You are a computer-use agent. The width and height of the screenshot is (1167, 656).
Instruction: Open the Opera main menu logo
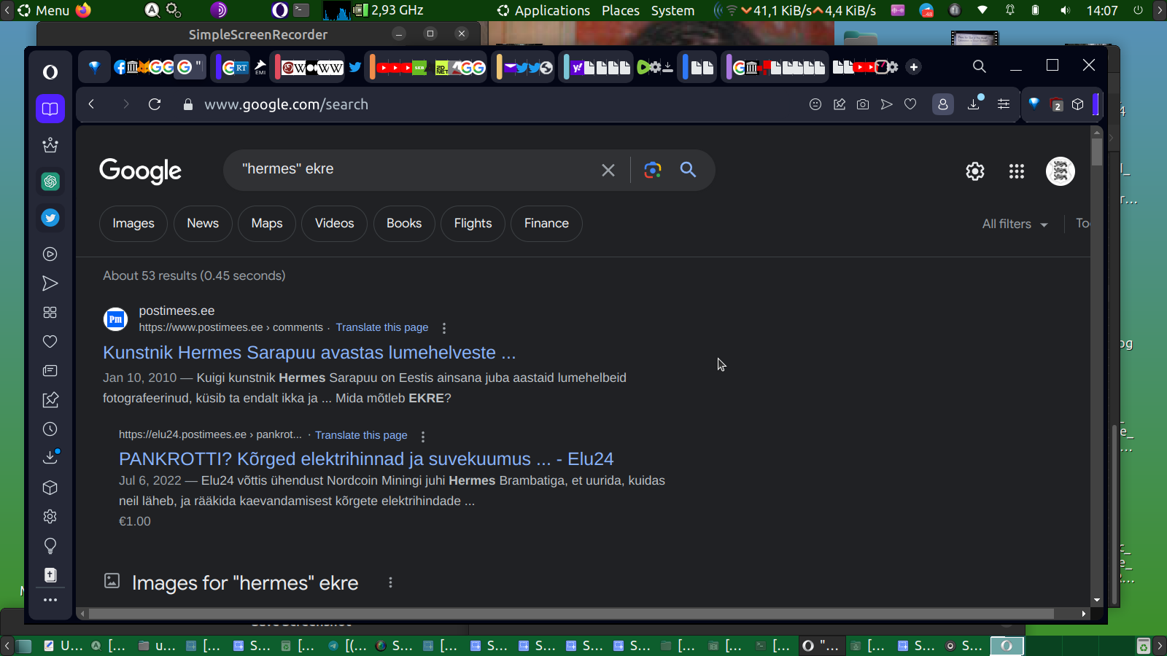[50, 71]
